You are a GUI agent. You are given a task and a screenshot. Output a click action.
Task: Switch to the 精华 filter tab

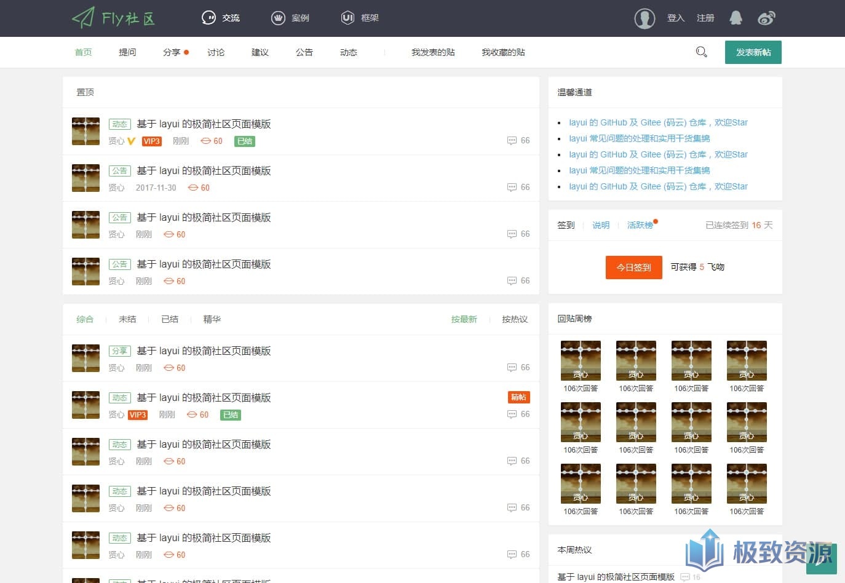(212, 319)
